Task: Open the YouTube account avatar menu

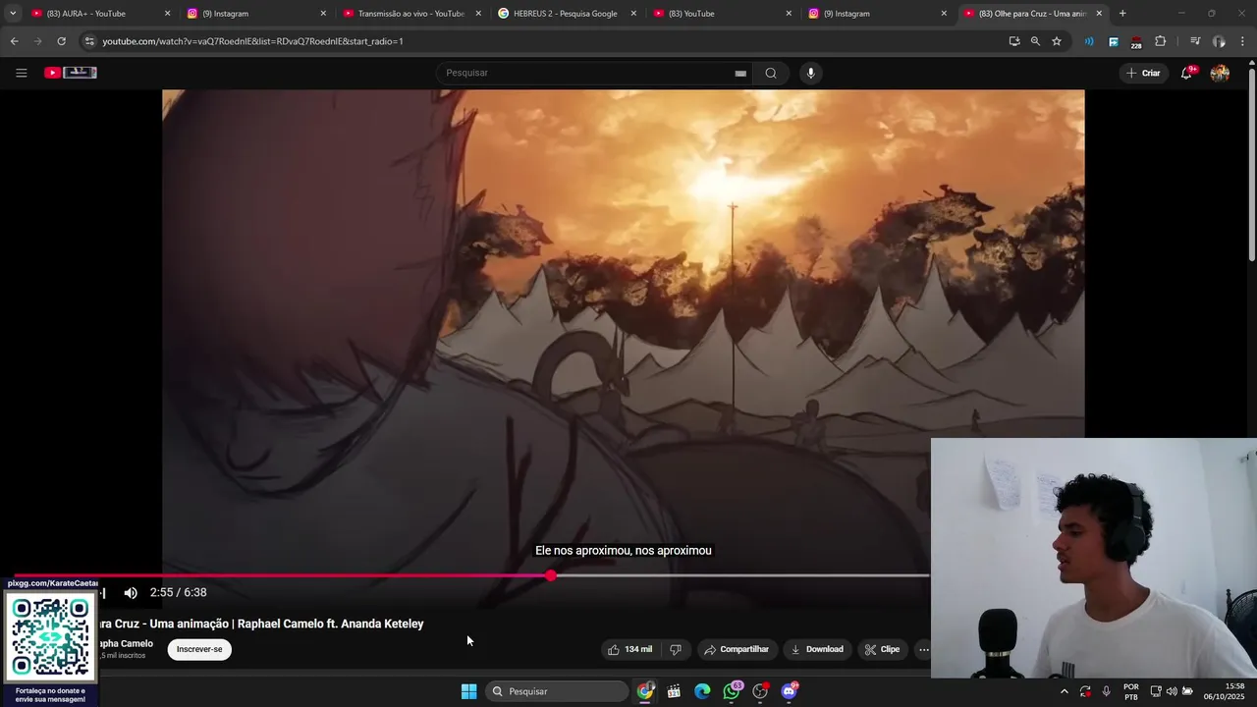Action: coord(1220,73)
